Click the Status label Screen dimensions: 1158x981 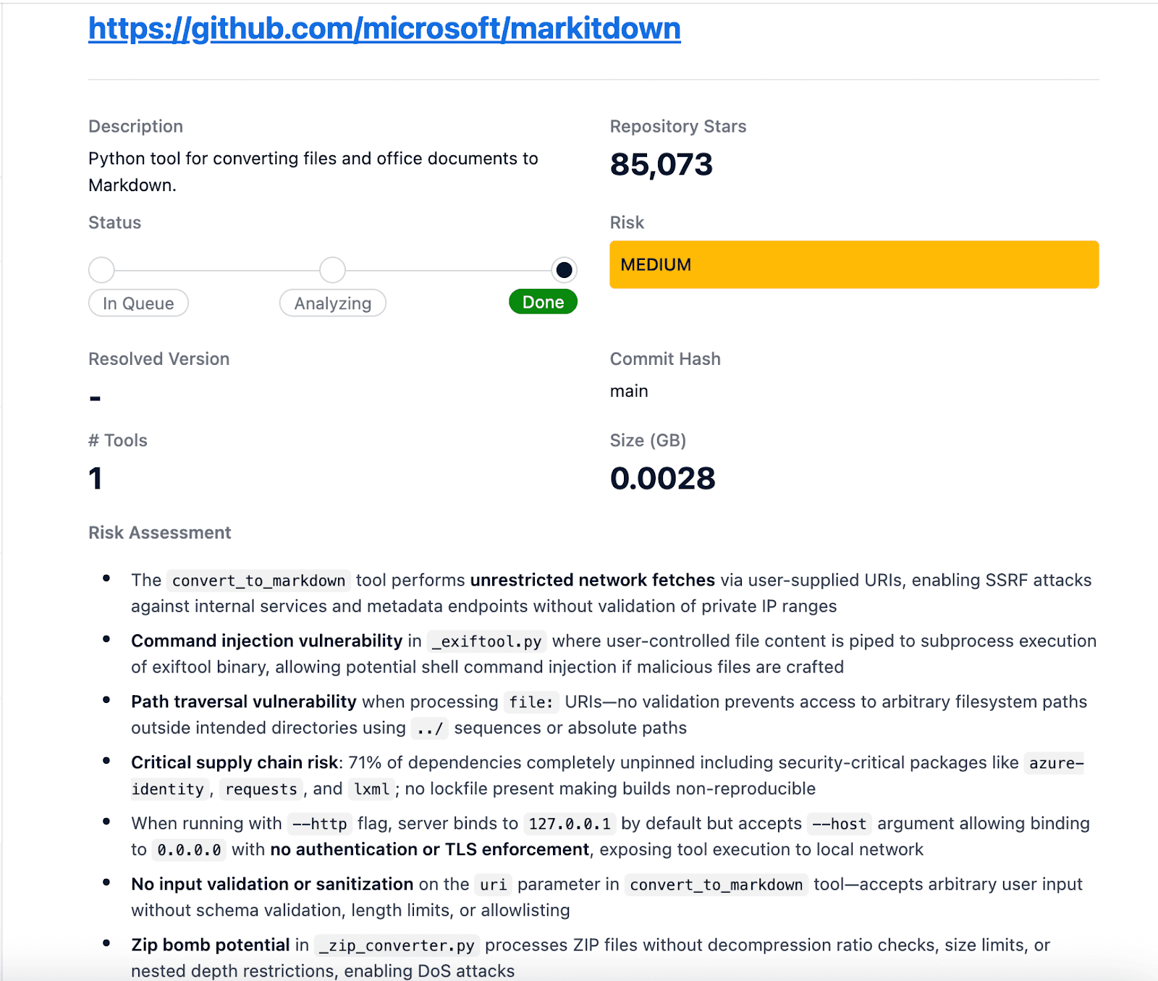click(x=114, y=222)
